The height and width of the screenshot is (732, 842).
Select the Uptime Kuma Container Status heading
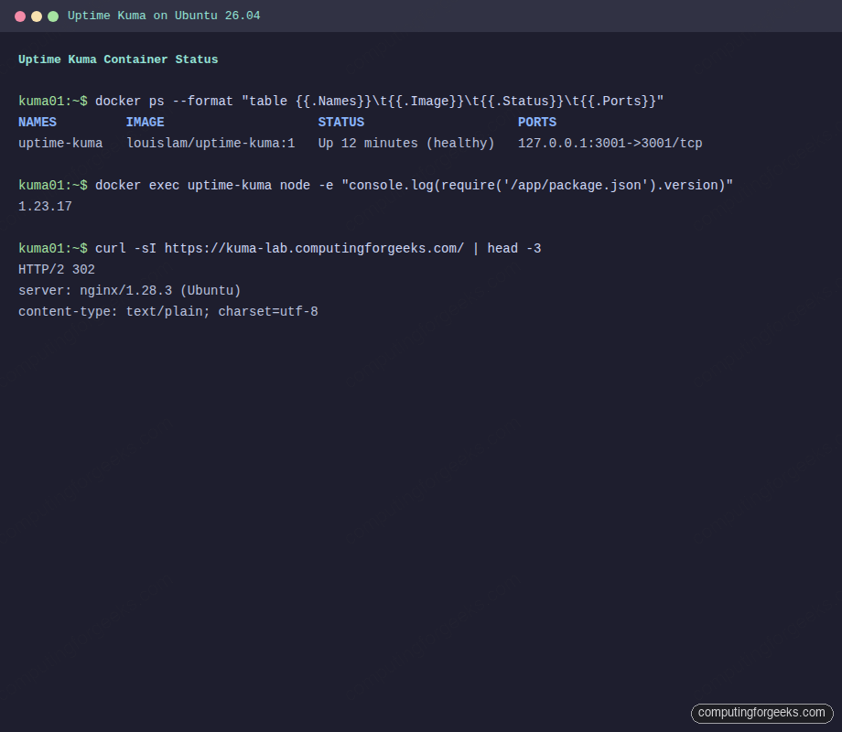(118, 59)
